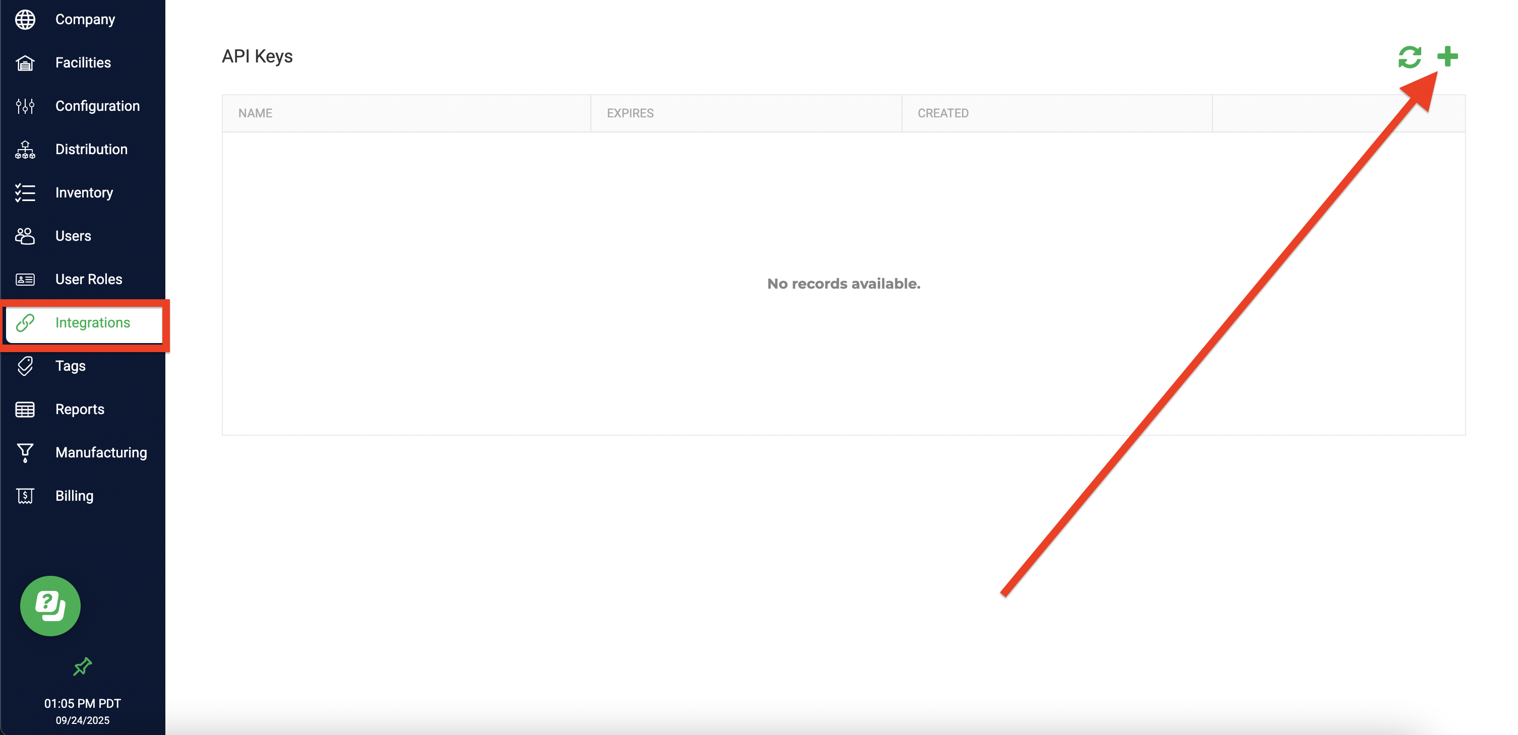Viewport: 1518px width, 735px height.
Task: Open the Users menu item
Action: pos(73,236)
